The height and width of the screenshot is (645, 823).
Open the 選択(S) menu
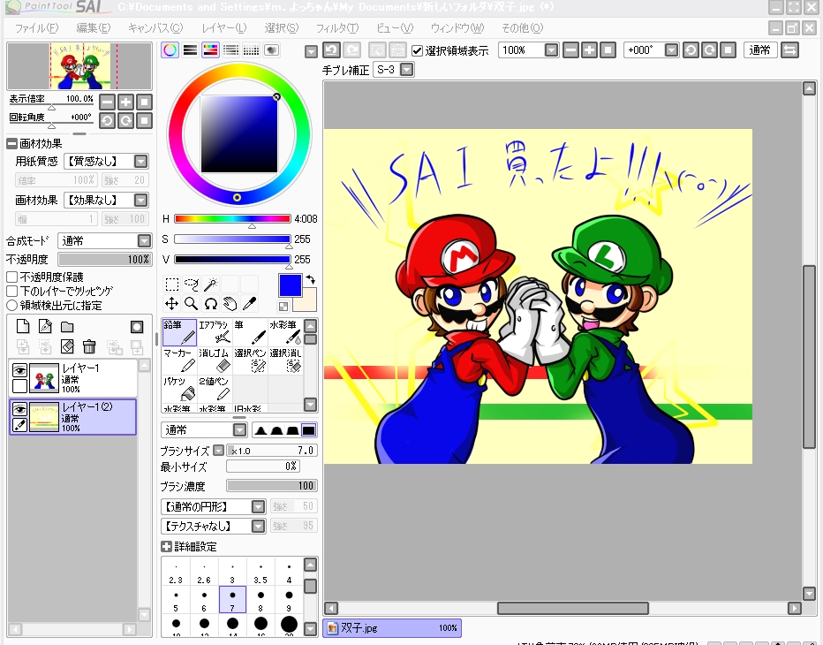pyautogui.click(x=282, y=28)
